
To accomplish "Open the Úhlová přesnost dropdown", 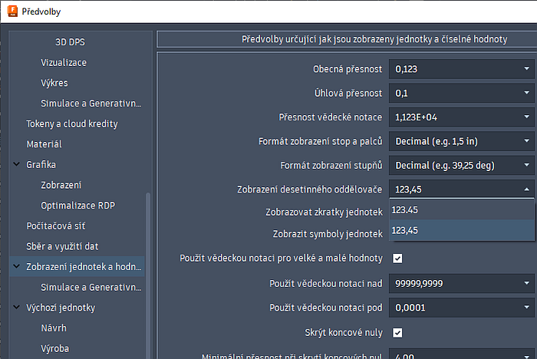I will pyautogui.click(x=462, y=93).
